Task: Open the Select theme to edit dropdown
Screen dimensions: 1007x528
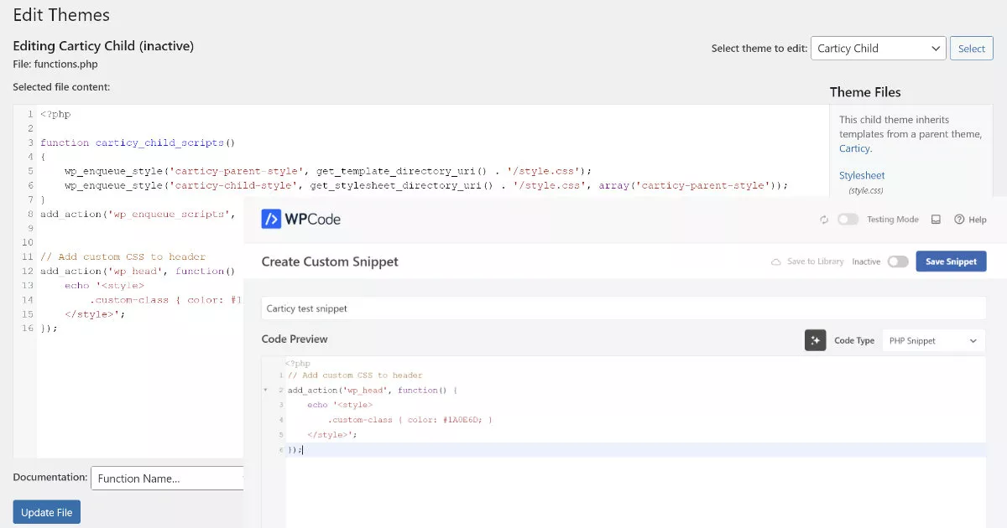Action: point(879,49)
